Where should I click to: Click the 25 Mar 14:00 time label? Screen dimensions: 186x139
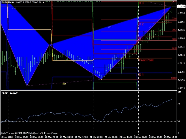click(x=171, y=137)
